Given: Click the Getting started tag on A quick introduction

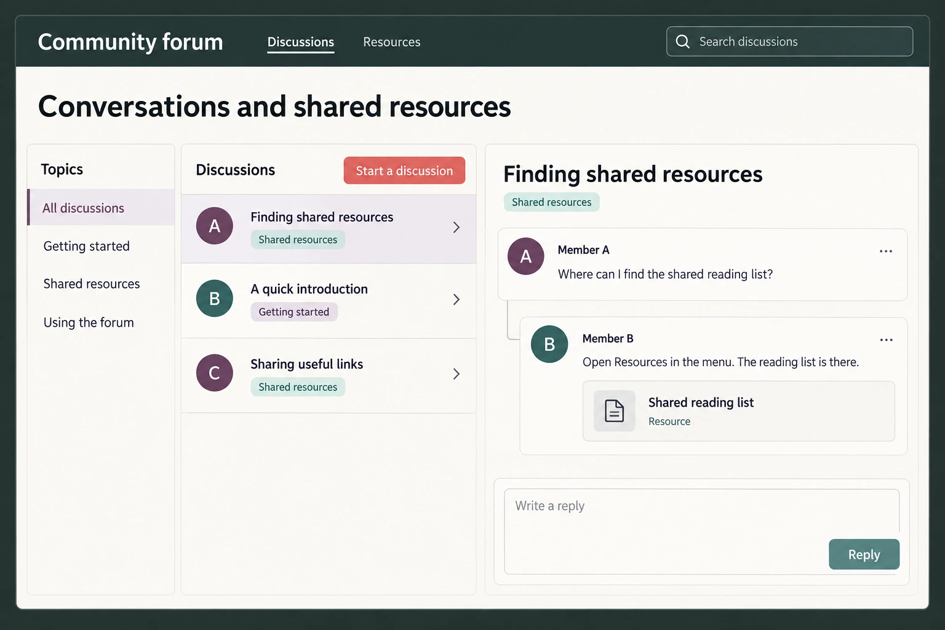Looking at the screenshot, I should pyautogui.click(x=294, y=312).
